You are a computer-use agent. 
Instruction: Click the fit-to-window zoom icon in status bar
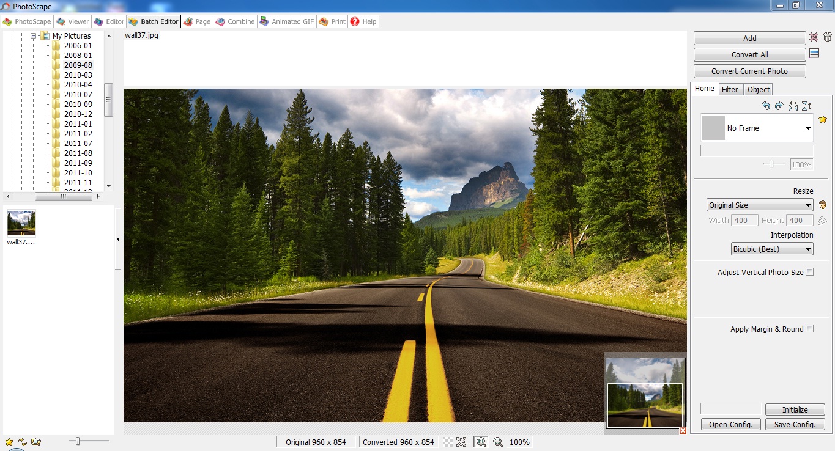pyautogui.click(x=461, y=442)
